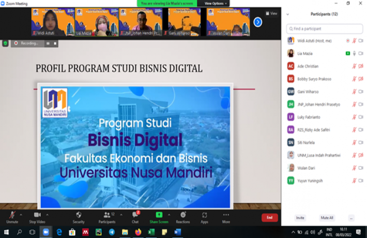367x238 pixels.
Task: Click Siti Nurlela's muted microphone icon
Action: point(355,142)
